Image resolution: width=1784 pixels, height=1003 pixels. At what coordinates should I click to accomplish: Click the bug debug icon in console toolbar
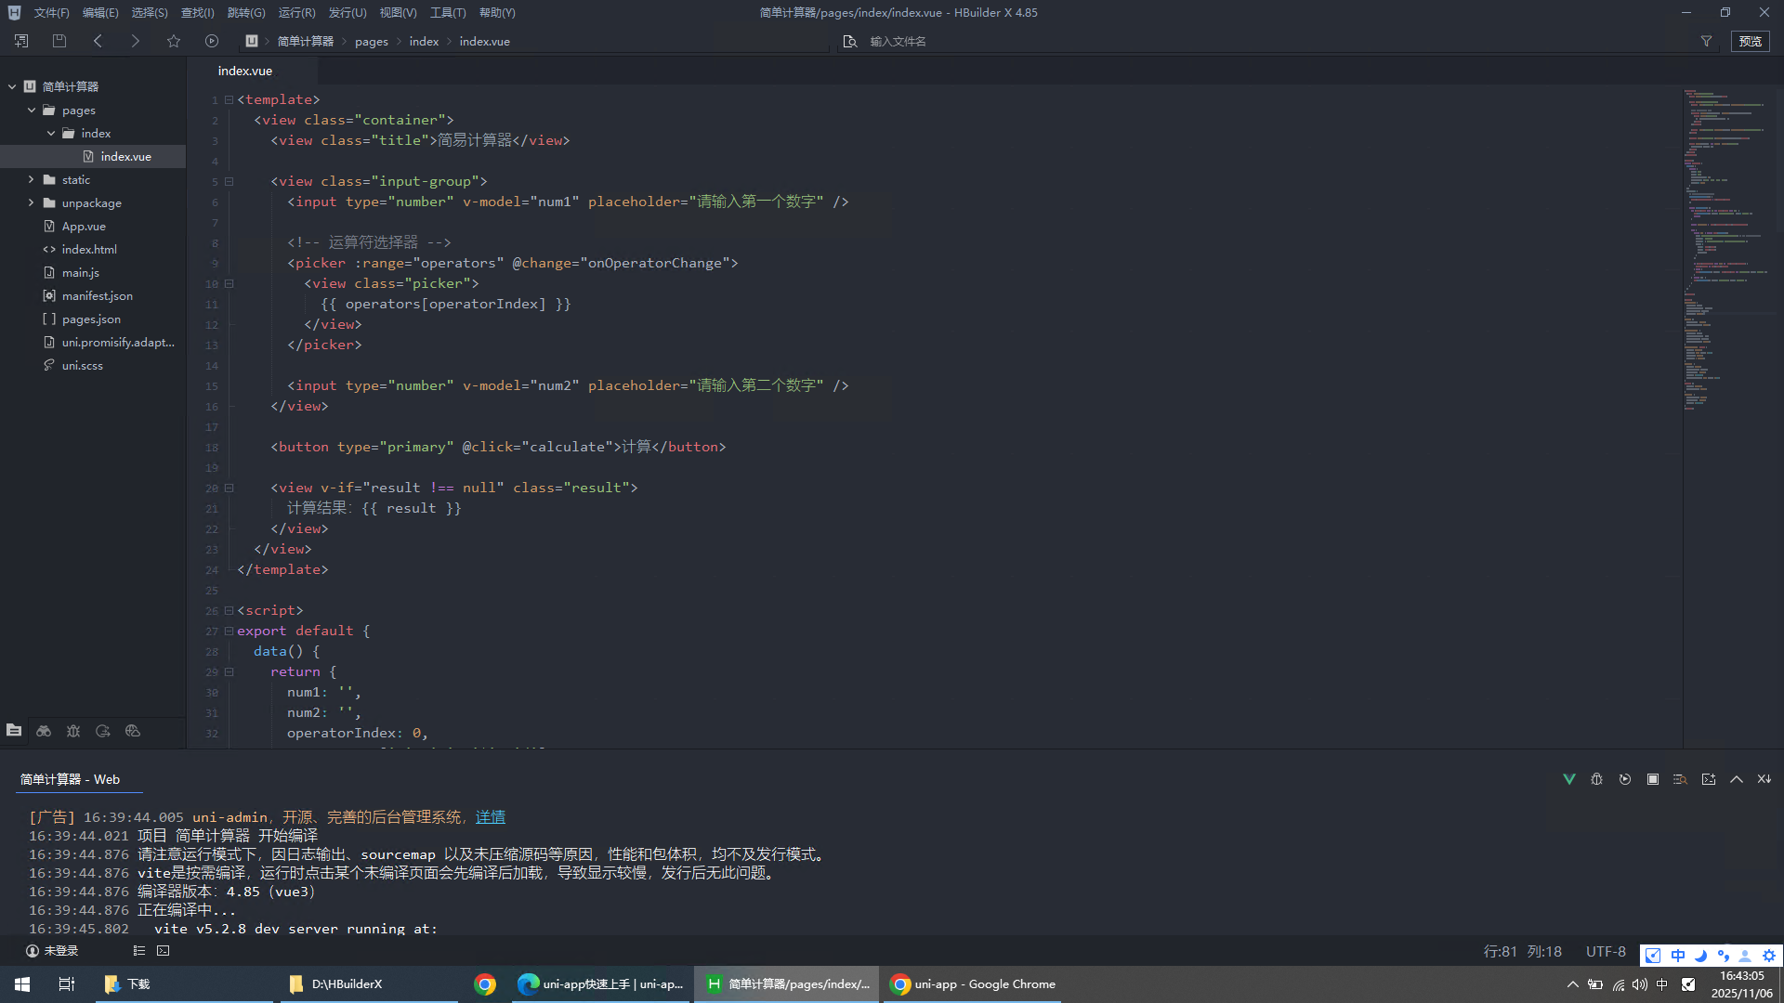point(1596,779)
